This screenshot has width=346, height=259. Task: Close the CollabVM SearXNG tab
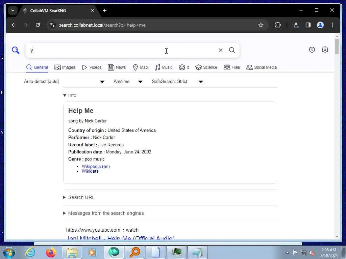point(93,10)
